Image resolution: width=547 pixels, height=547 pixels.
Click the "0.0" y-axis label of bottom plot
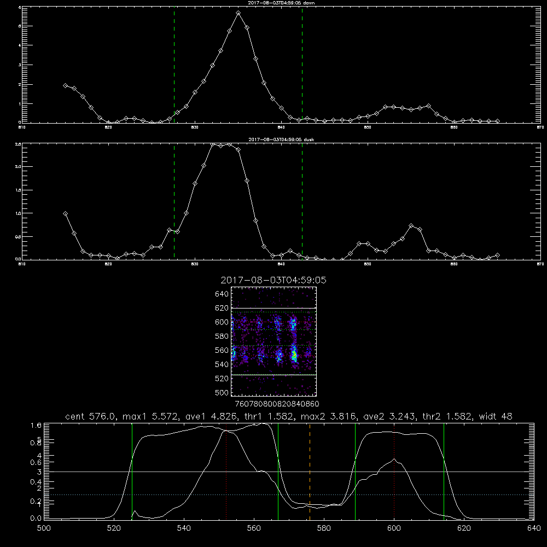[36, 518]
